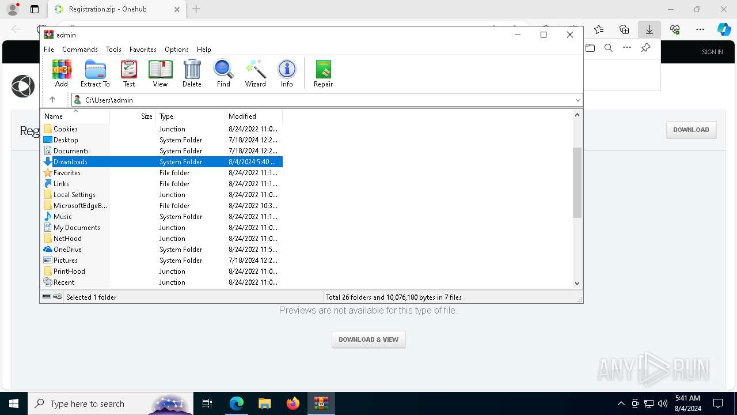Select the Cookies folder row
Image resolution: width=737 pixels, height=415 pixels.
coord(162,129)
